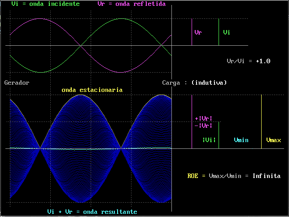Select the green '|Vi|' label
This screenshot has height=217, width=289.
point(209,140)
